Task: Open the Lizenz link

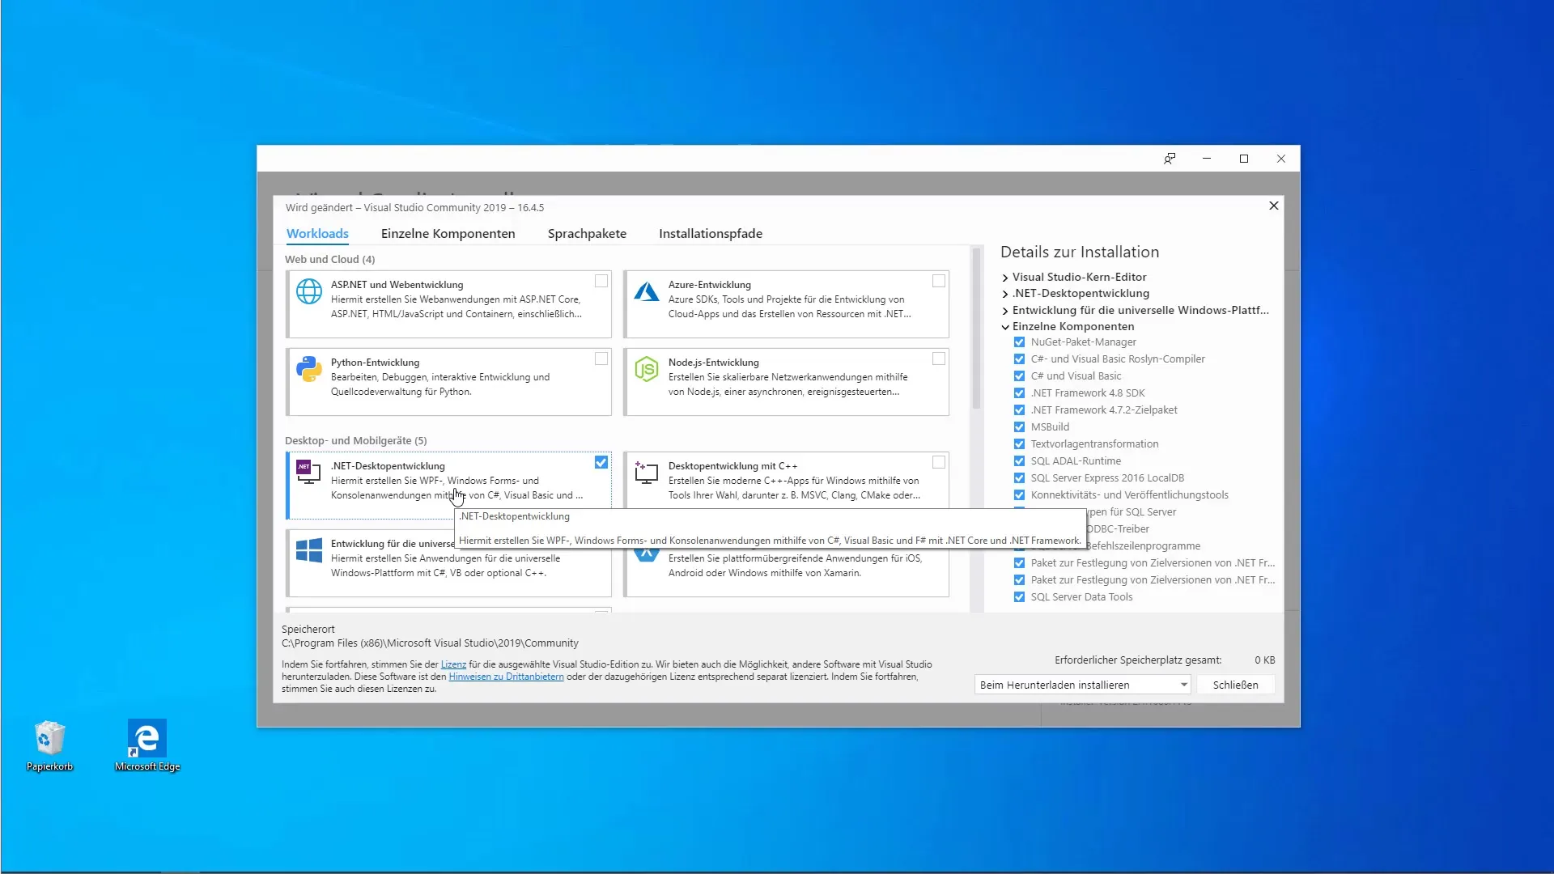Action: [x=453, y=664]
